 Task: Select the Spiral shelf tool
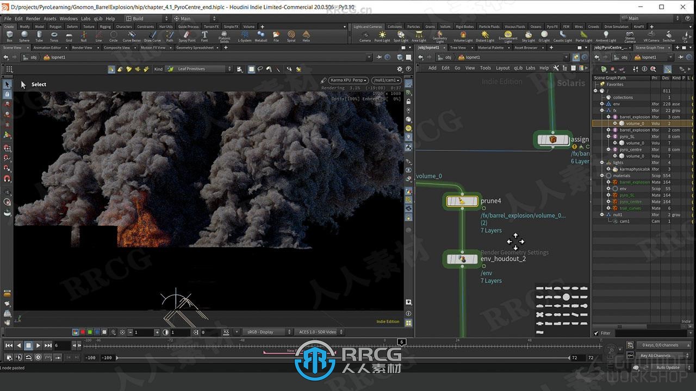(291, 36)
